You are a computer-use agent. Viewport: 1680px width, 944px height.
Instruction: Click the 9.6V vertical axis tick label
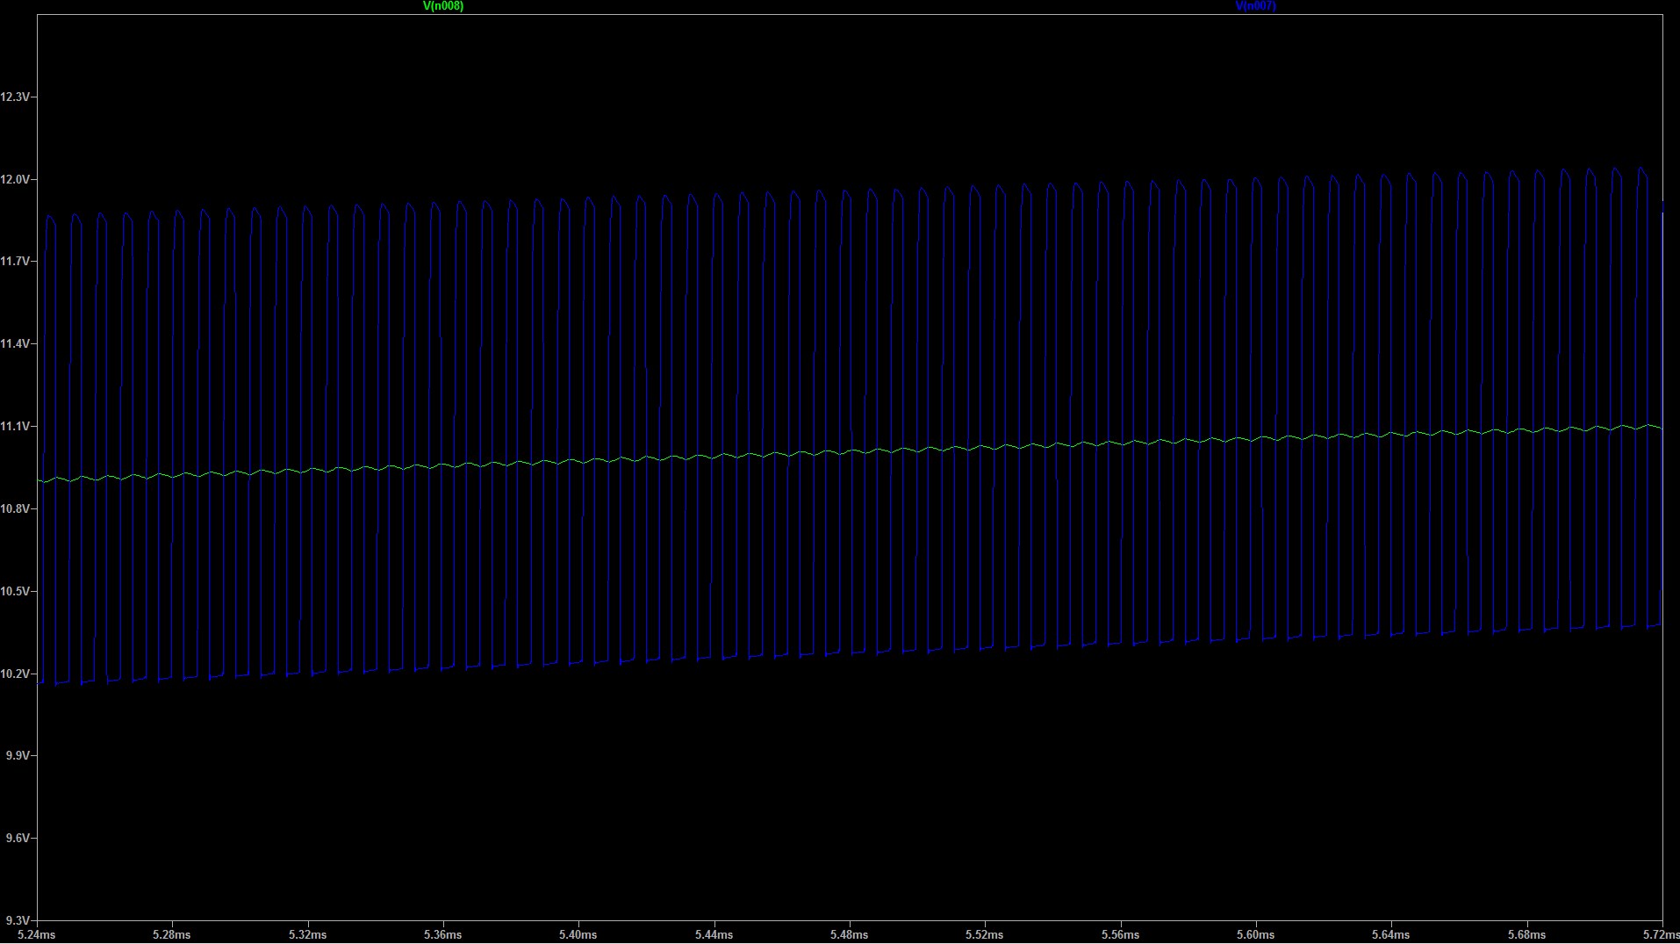click(18, 839)
